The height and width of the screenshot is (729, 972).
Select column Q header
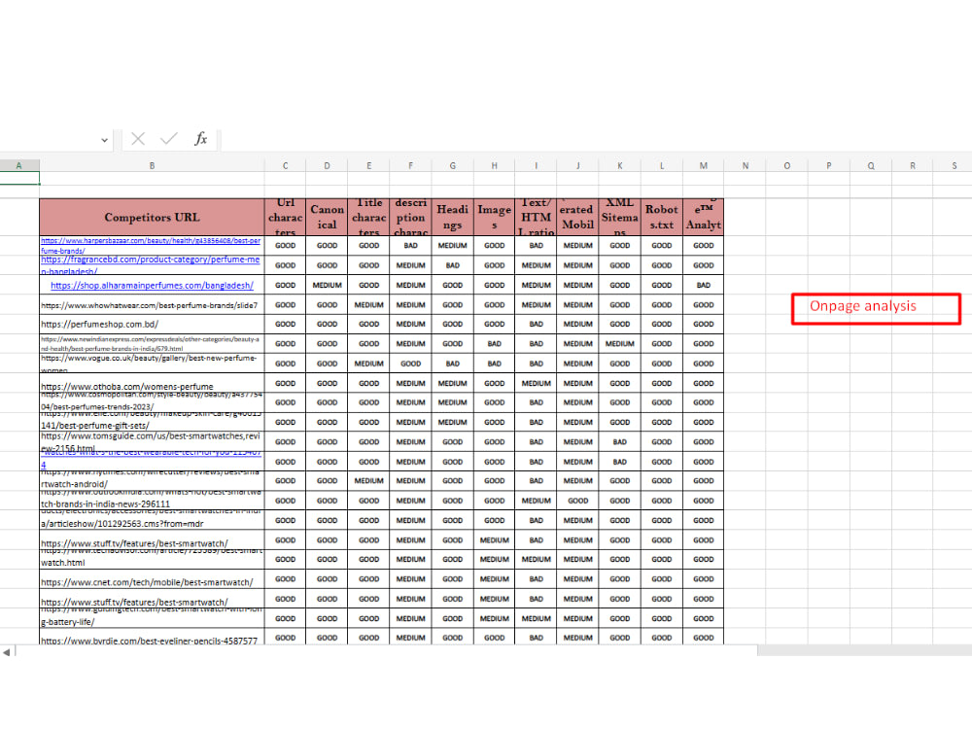pyautogui.click(x=871, y=165)
